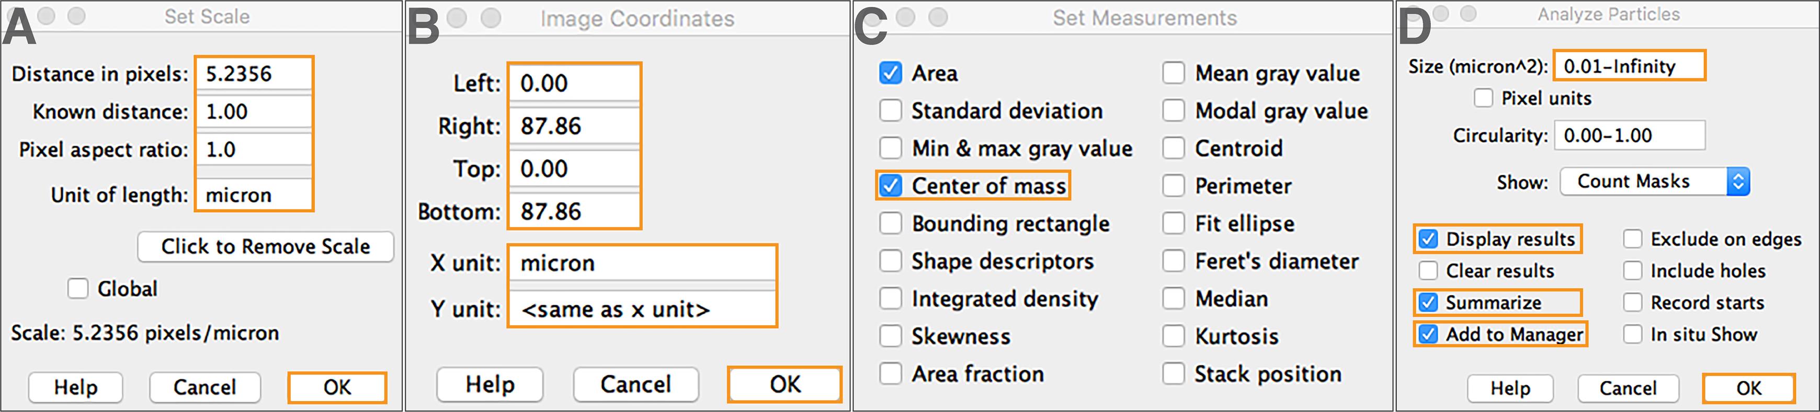
Task: Click the Unit of length field
Action: point(254,194)
